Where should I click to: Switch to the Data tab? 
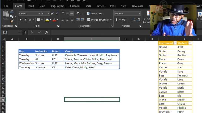88,6
